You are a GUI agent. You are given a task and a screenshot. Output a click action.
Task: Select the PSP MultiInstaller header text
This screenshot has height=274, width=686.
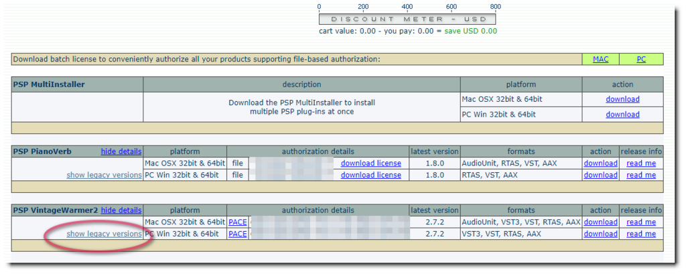[49, 84]
